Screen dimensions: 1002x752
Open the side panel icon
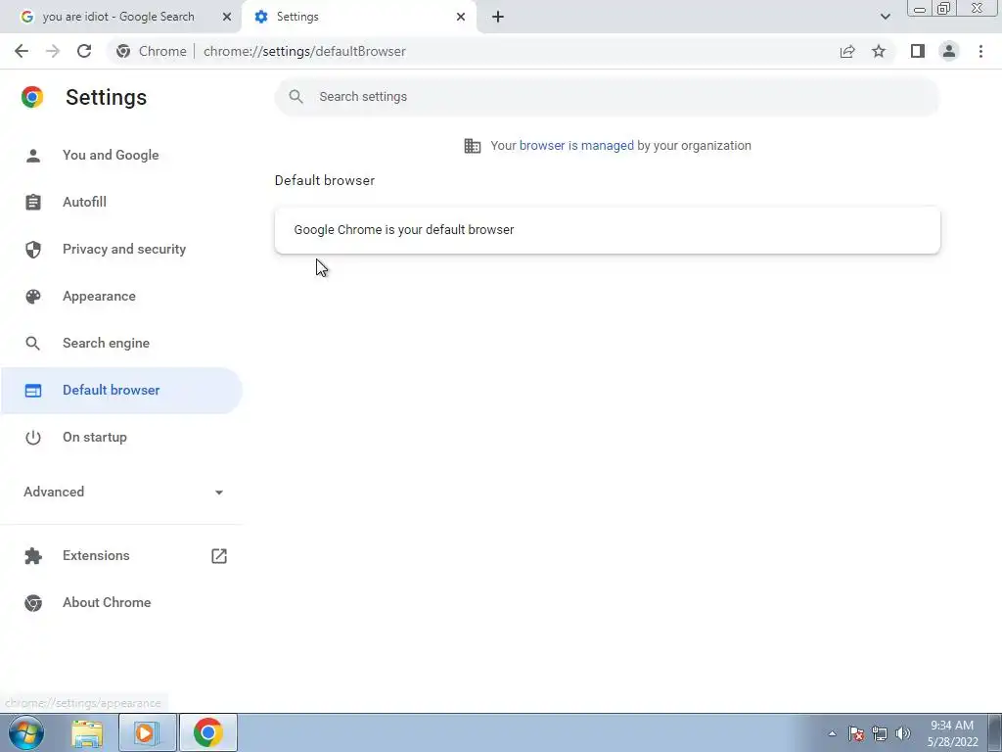click(918, 51)
